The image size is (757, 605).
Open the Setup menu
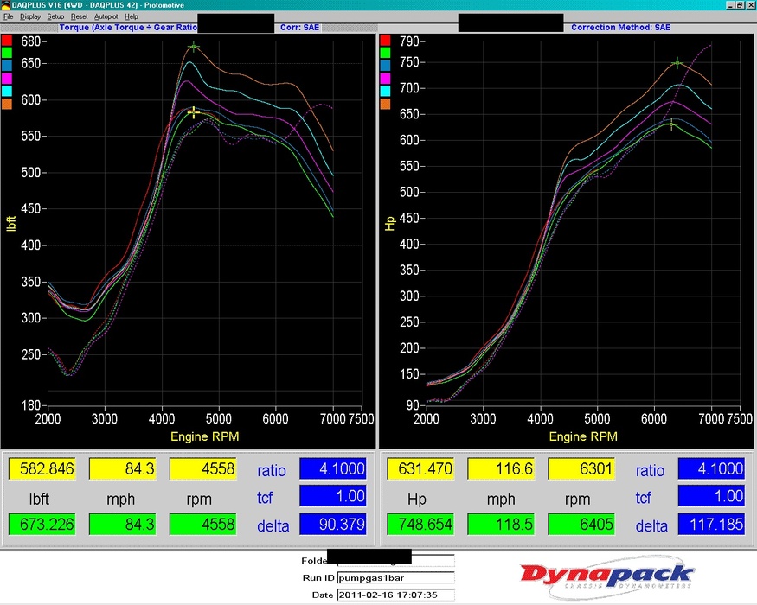point(55,16)
